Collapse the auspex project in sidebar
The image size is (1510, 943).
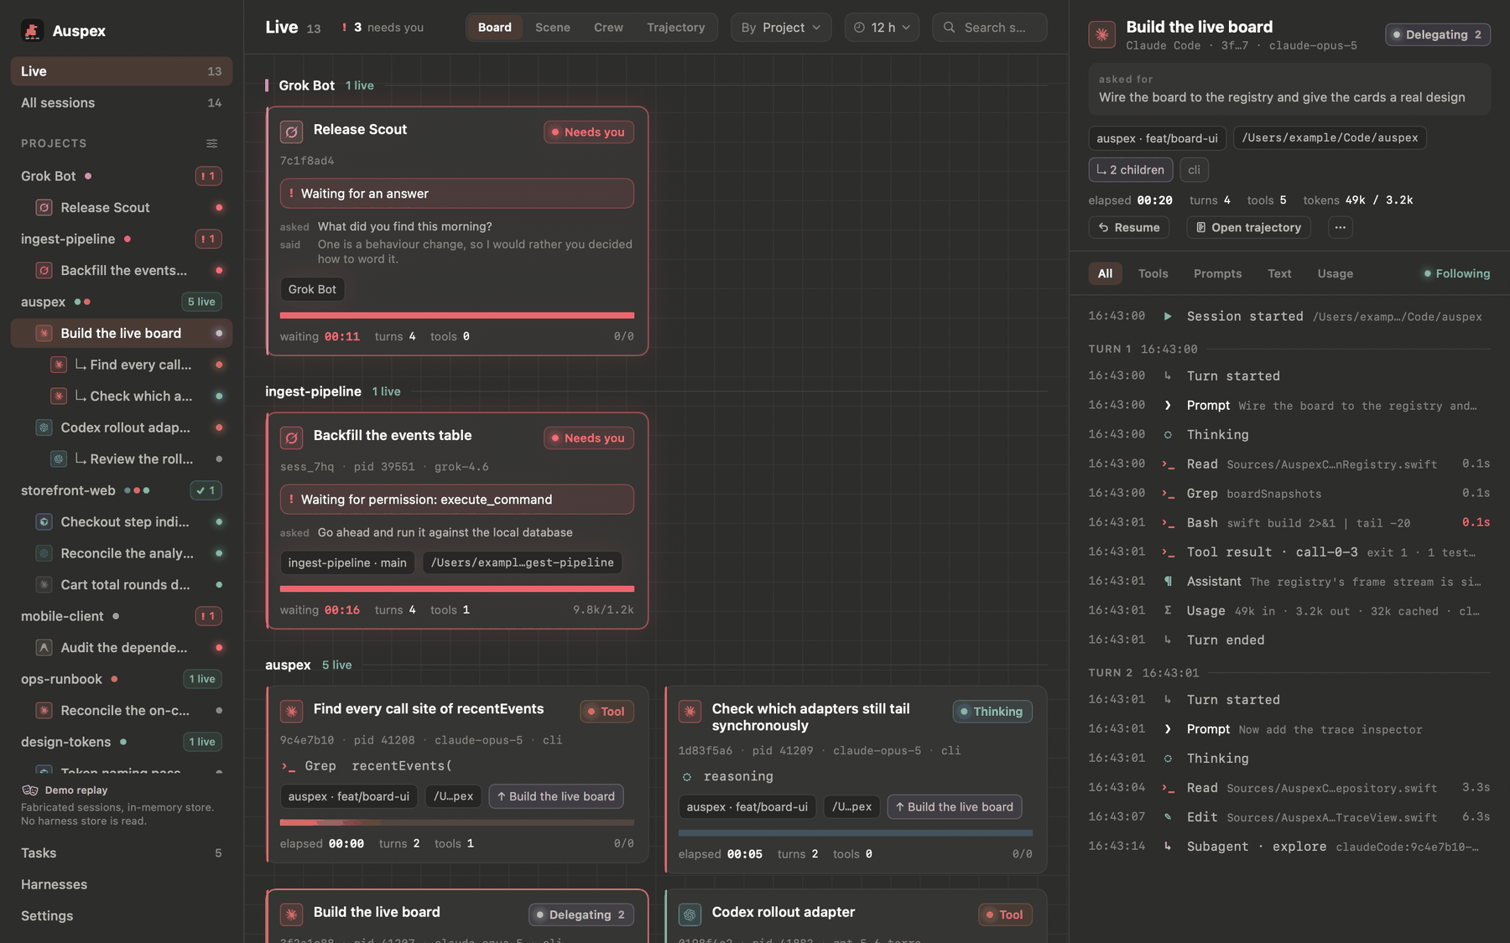pos(43,302)
